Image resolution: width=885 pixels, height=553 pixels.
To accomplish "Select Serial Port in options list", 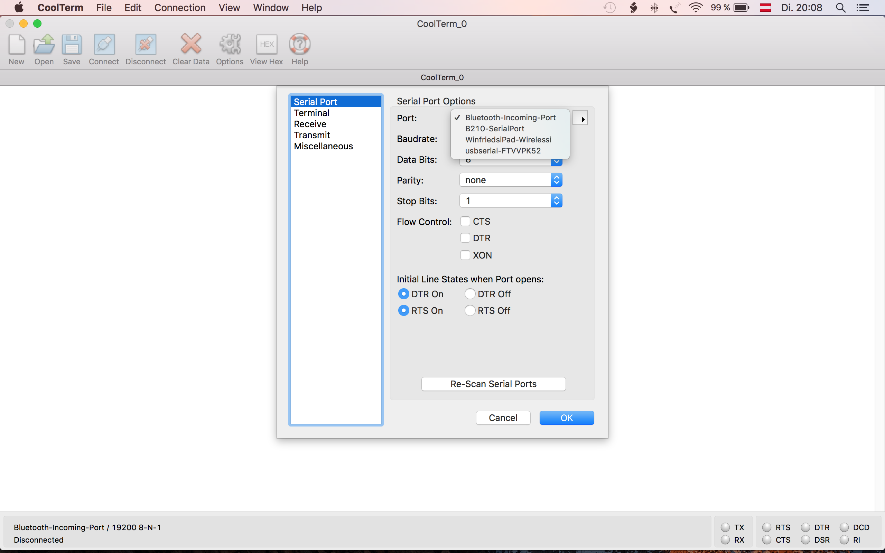I will coord(336,102).
